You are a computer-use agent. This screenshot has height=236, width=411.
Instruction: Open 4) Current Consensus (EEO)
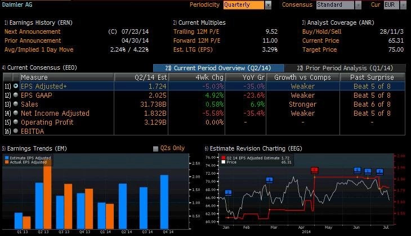[39, 67]
